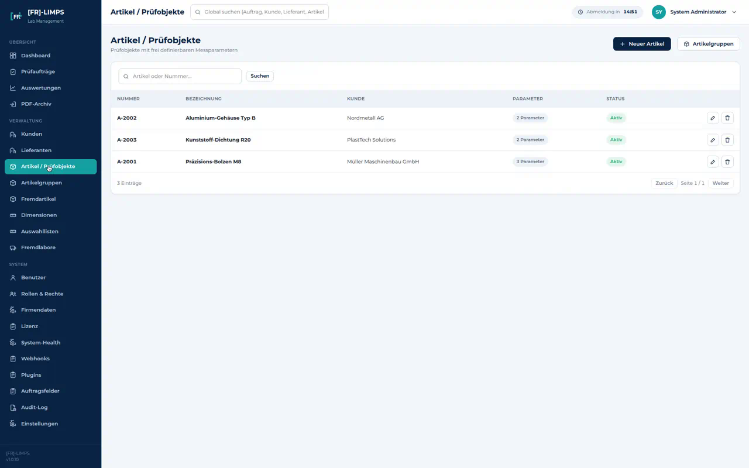Click the Fremdlabore truck icon

coord(13,247)
